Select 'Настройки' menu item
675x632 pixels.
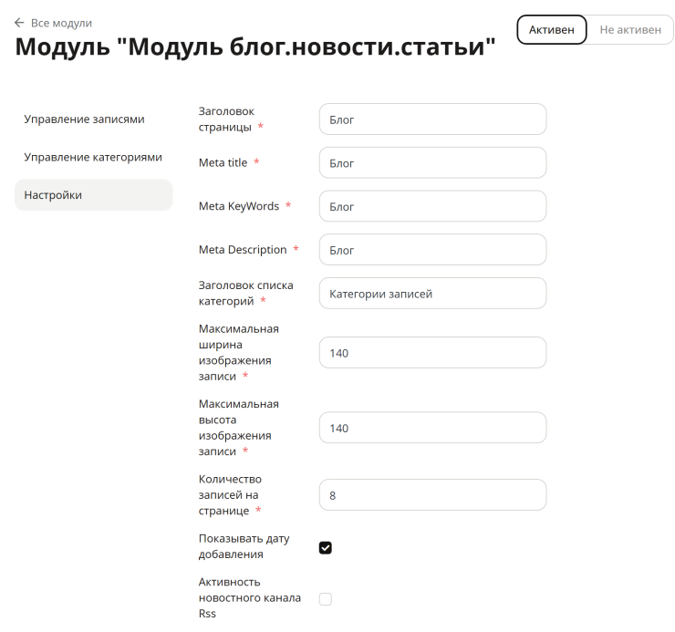point(93,195)
